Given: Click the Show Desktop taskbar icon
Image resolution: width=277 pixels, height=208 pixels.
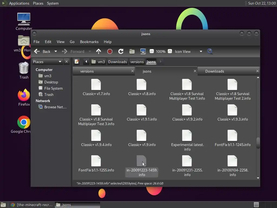Looking at the screenshot, I should tap(3, 205).
